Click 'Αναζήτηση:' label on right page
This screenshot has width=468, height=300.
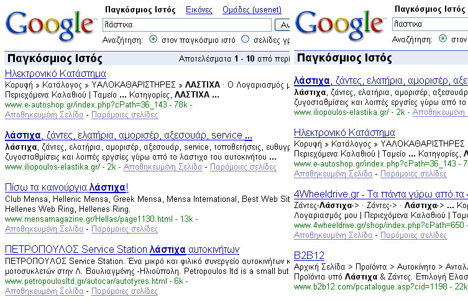point(412,39)
